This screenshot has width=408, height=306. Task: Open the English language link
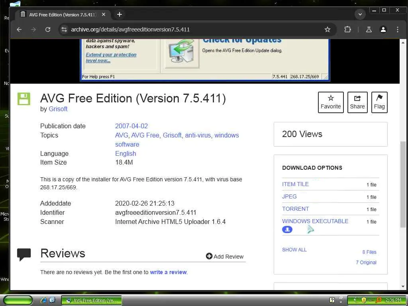pyautogui.click(x=126, y=153)
